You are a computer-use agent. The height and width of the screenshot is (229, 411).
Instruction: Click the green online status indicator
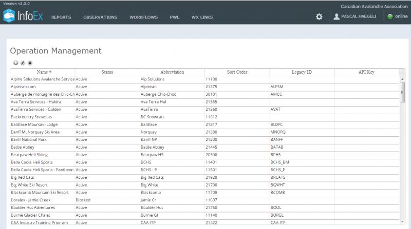390,17
